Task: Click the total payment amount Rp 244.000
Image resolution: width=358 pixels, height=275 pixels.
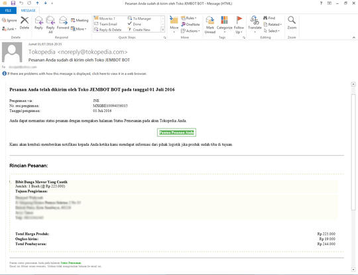Action: tap(326, 244)
